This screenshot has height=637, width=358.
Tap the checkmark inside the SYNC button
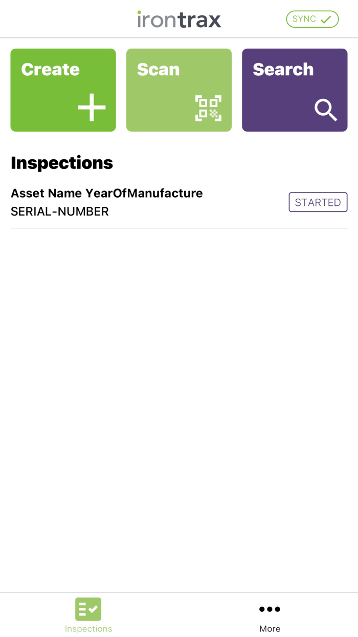tap(326, 18)
